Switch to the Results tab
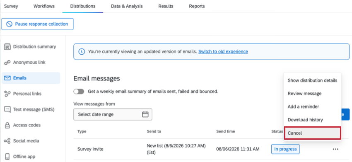352x162 pixels. click(166, 6)
